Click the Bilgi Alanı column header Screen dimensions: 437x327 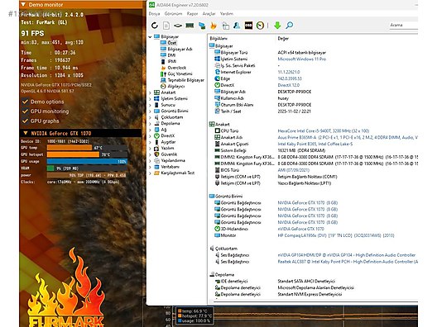click(x=218, y=38)
